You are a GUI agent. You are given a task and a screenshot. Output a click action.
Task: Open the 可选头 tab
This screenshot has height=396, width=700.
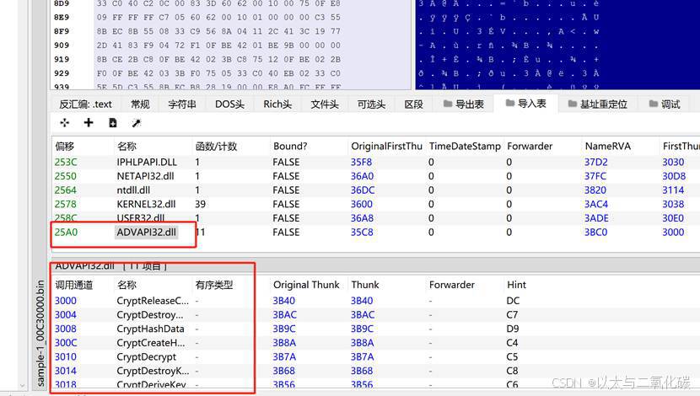tap(371, 104)
